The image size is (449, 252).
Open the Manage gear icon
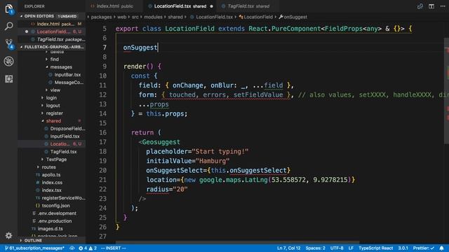click(9, 235)
